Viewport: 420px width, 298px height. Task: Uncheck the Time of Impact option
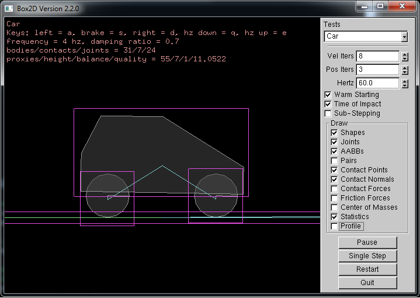328,104
